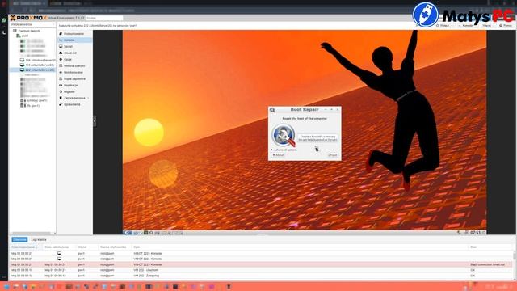517x291 pixels.
Task: Open the Widok serwerów view dropdown
Action: 32,24
